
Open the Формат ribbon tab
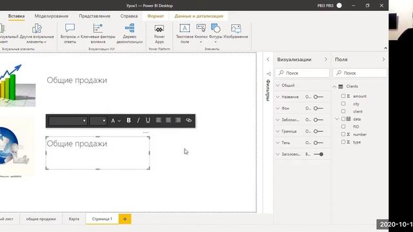tap(156, 16)
